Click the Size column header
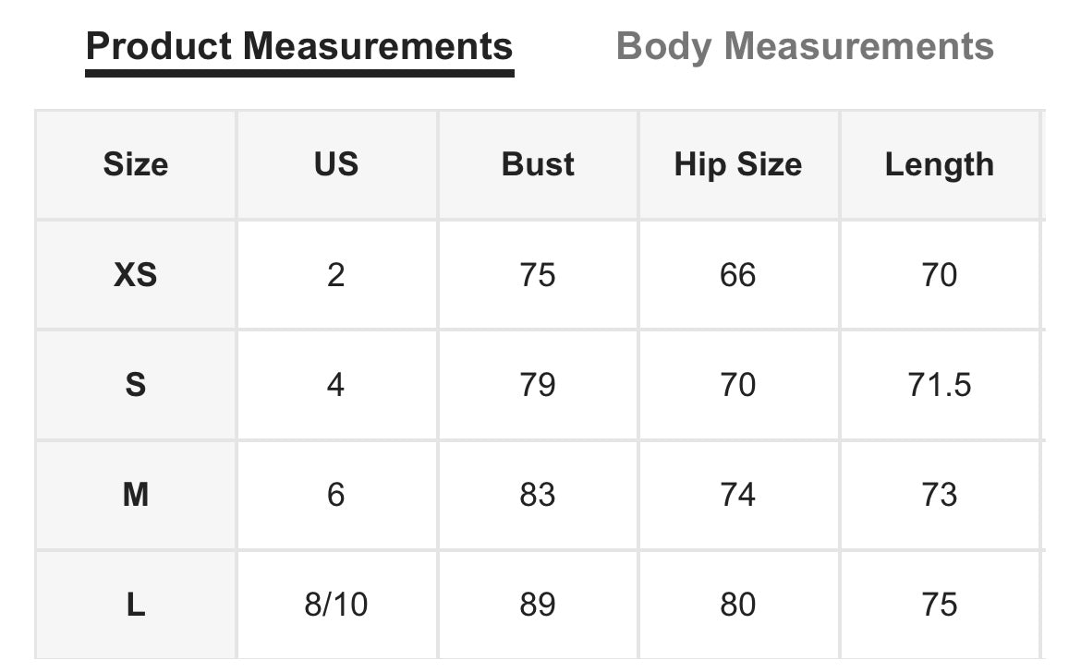The width and height of the screenshot is (1081, 672). point(136,164)
